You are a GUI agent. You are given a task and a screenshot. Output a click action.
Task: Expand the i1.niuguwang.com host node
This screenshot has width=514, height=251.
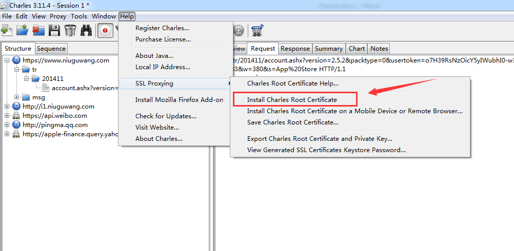click(7, 107)
